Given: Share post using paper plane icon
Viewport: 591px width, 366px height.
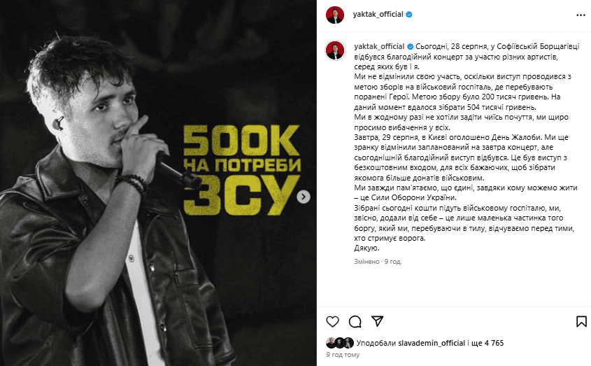Looking at the screenshot, I should tap(377, 321).
